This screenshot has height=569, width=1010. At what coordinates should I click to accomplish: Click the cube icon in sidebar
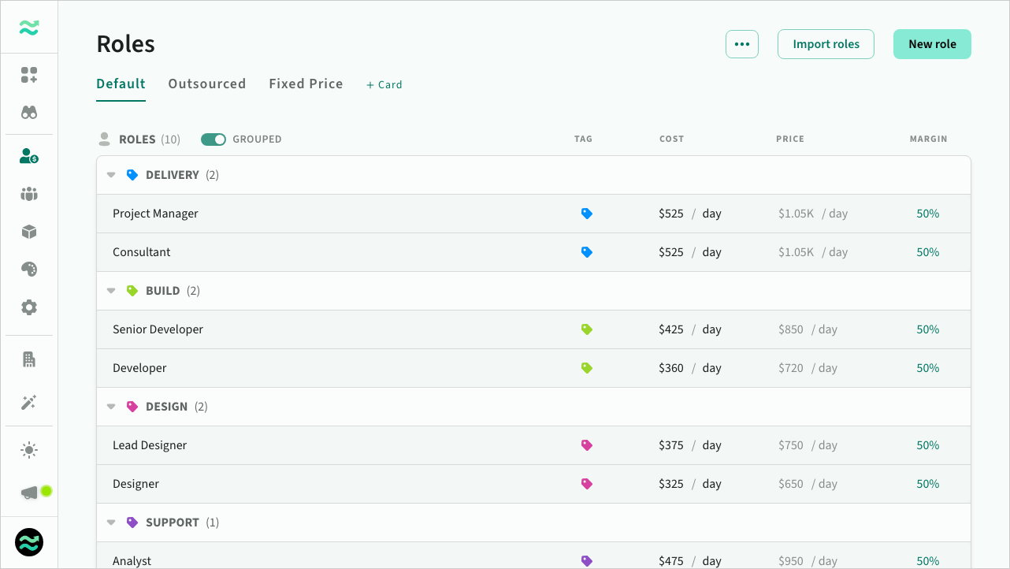point(29,232)
